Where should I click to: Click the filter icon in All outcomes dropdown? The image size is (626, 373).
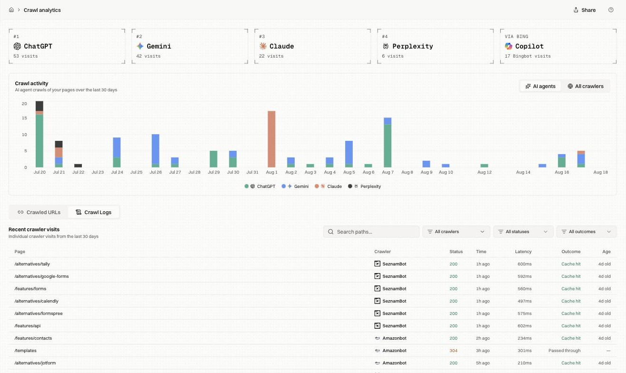(x=564, y=232)
